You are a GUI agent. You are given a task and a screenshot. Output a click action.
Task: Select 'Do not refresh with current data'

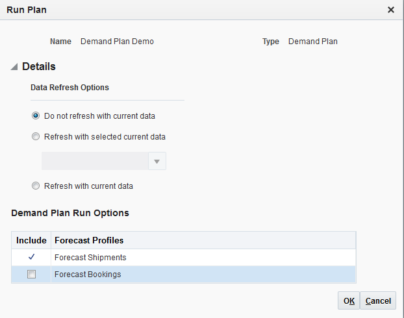click(36, 116)
